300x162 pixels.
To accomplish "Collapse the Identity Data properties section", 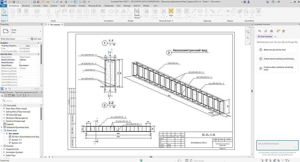I will [38, 54].
